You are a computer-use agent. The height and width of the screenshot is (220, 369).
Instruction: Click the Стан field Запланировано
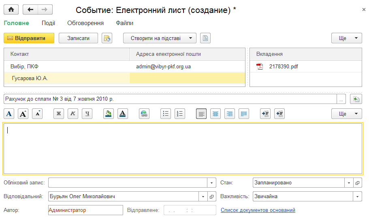coord(299,183)
